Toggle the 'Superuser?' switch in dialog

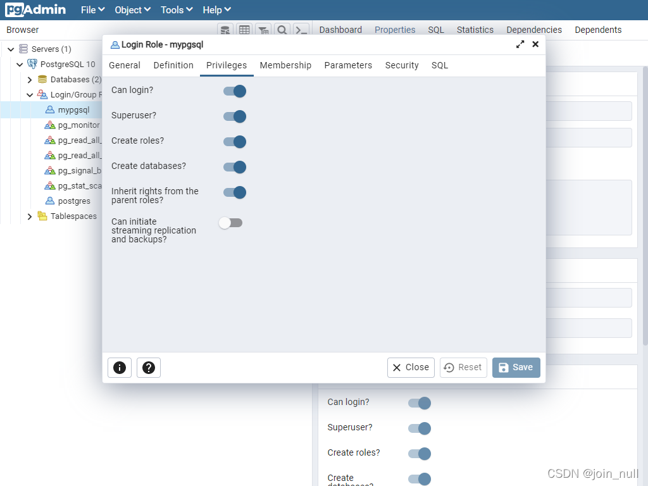pos(235,116)
